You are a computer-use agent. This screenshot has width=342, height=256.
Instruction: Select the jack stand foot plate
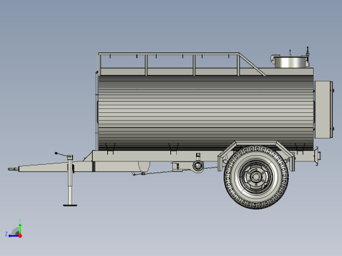click(x=70, y=205)
